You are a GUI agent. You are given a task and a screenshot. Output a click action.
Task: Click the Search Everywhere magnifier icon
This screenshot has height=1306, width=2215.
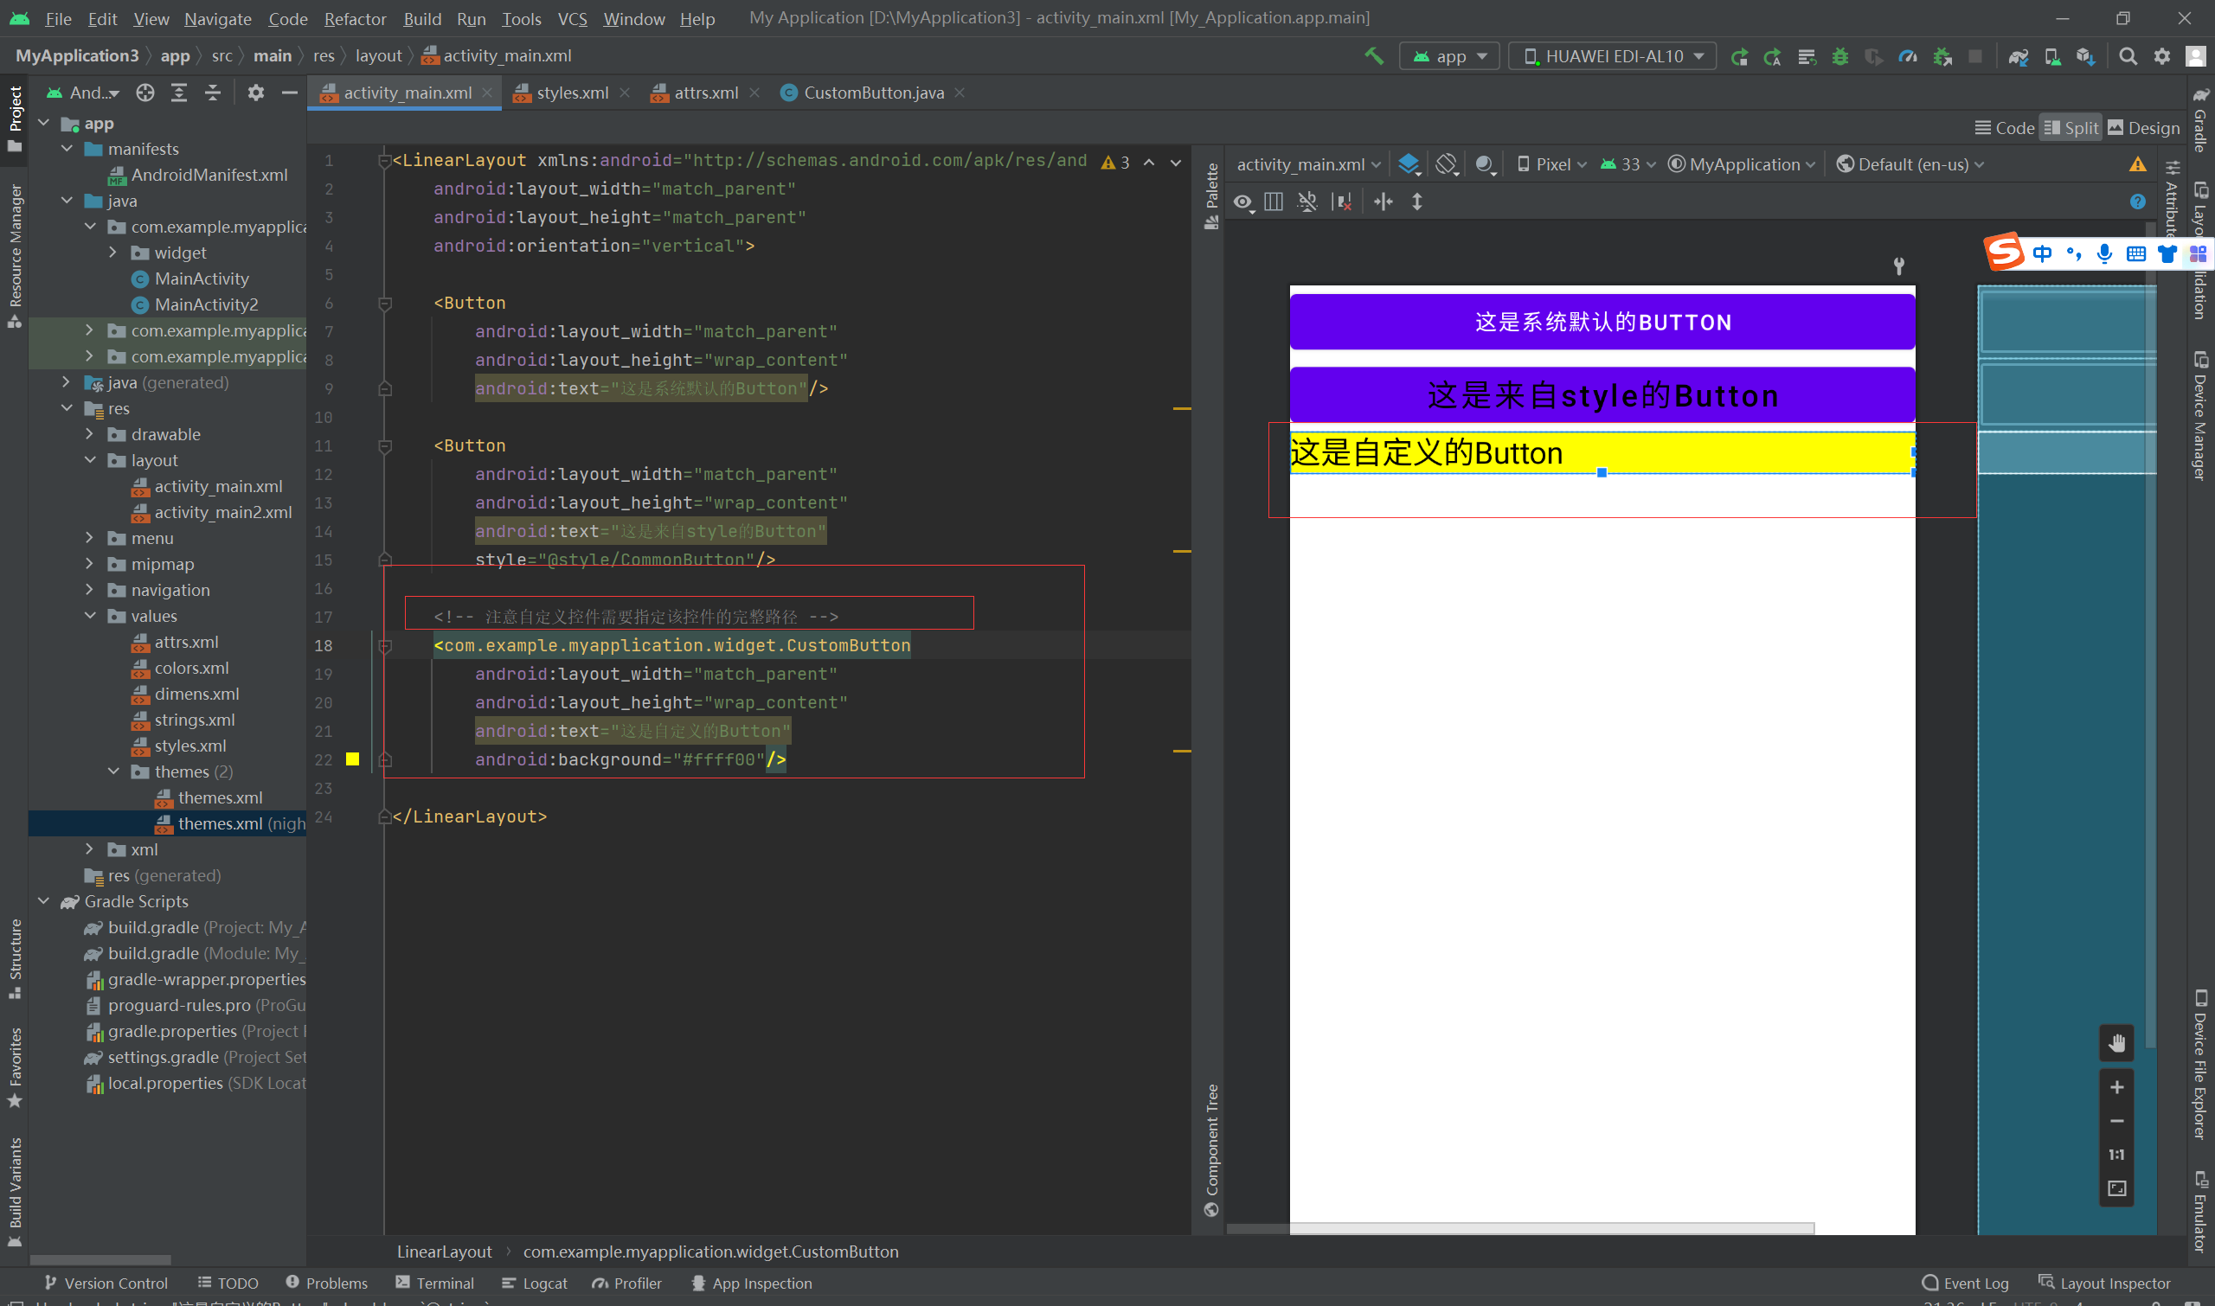pyautogui.click(x=2128, y=56)
